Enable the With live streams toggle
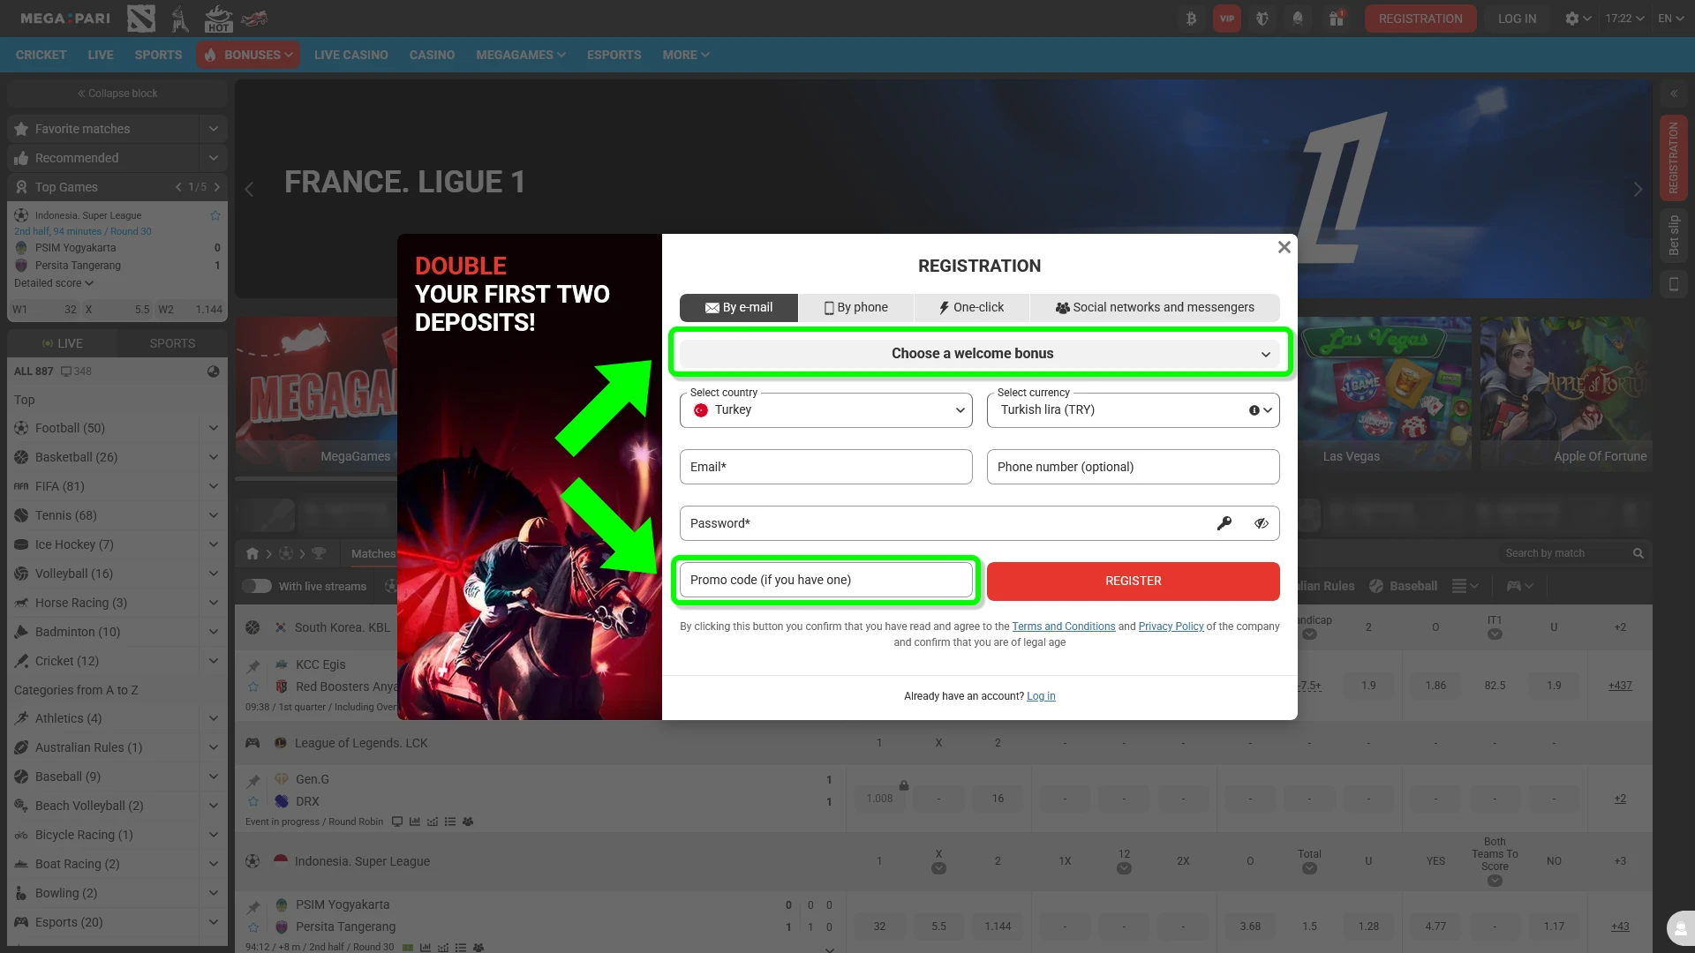 tap(257, 586)
